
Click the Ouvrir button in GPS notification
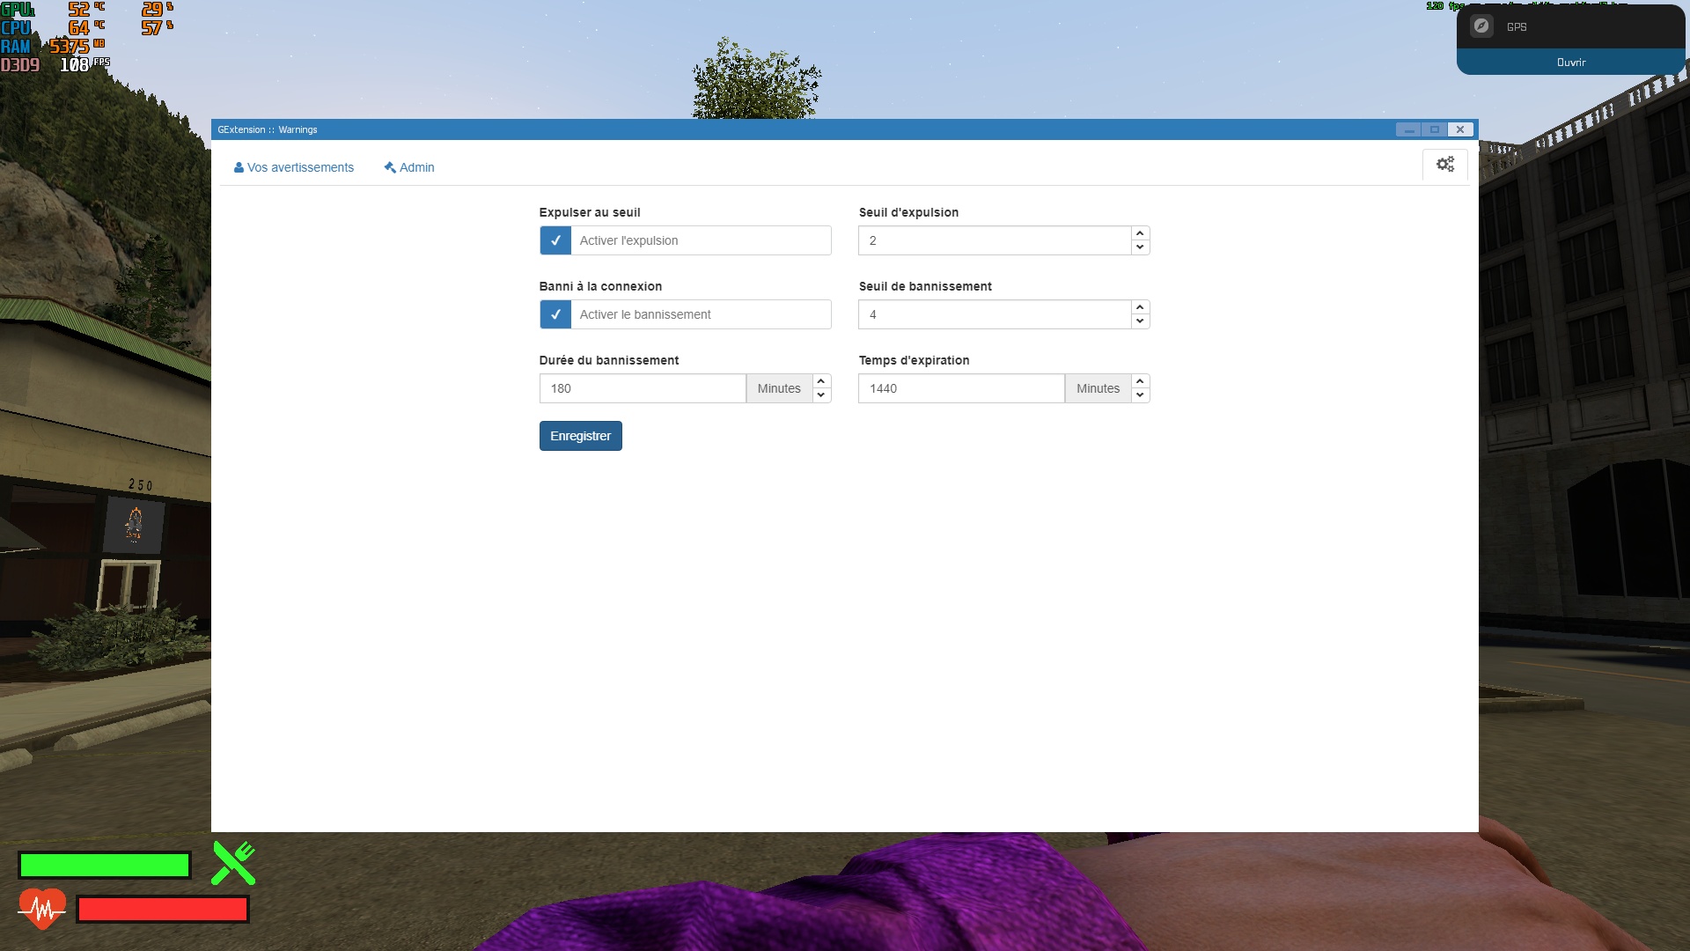point(1571,63)
